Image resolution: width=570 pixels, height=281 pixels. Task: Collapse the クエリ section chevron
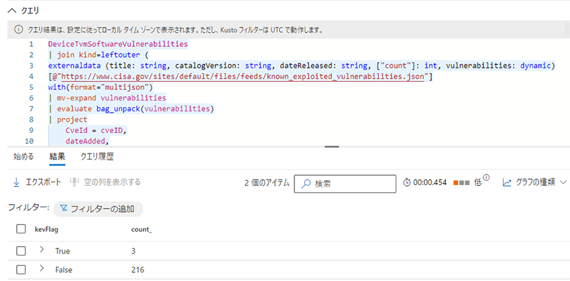click(11, 10)
